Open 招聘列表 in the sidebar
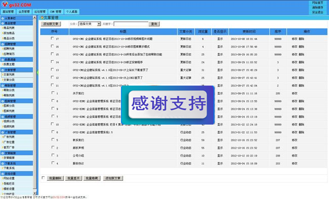The width and height of the screenshot is (329, 199). (x=9, y=49)
